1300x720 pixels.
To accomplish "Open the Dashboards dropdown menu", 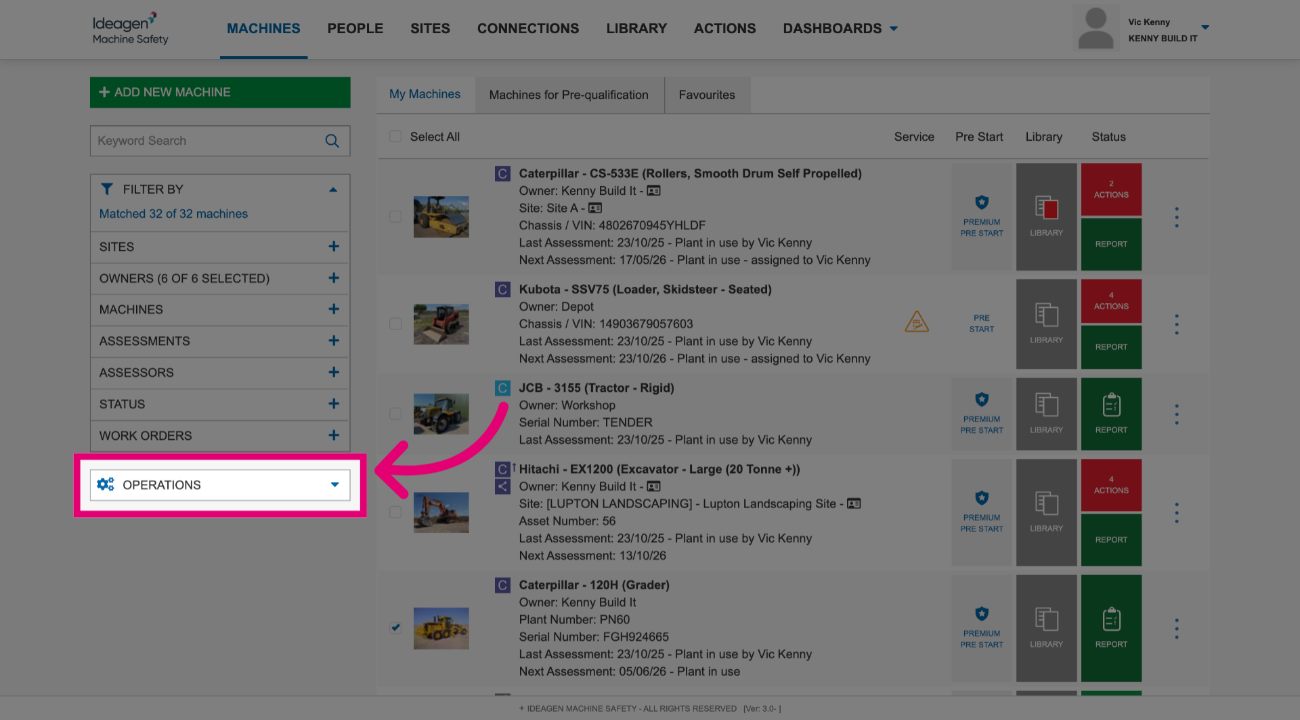I will point(840,28).
